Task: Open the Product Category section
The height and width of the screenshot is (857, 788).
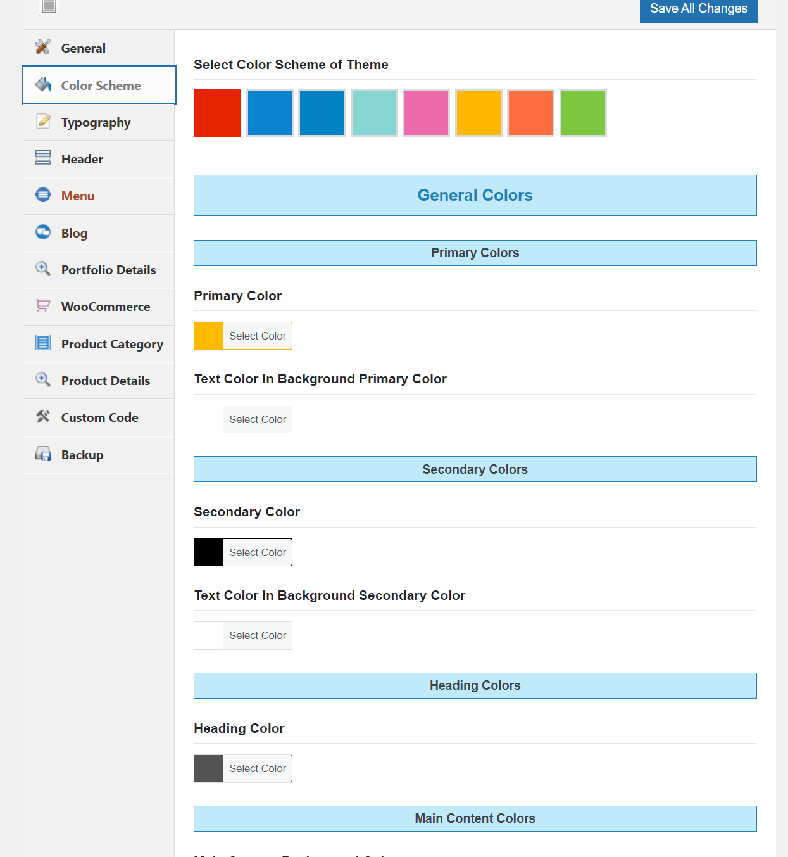Action: [x=112, y=343]
